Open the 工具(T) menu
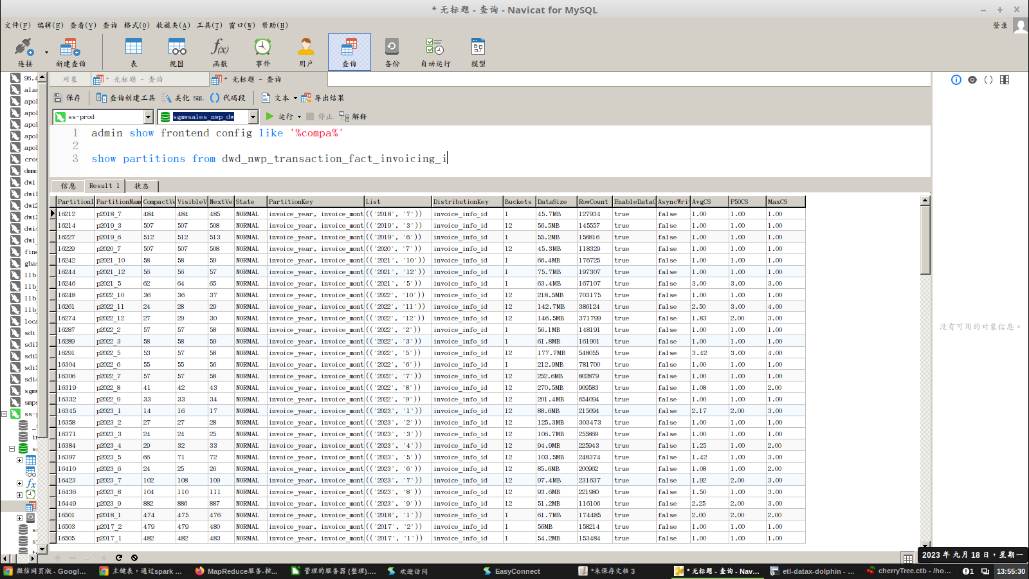Screen dimensions: 1029x579 pyautogui.click(x=209, y=25)
